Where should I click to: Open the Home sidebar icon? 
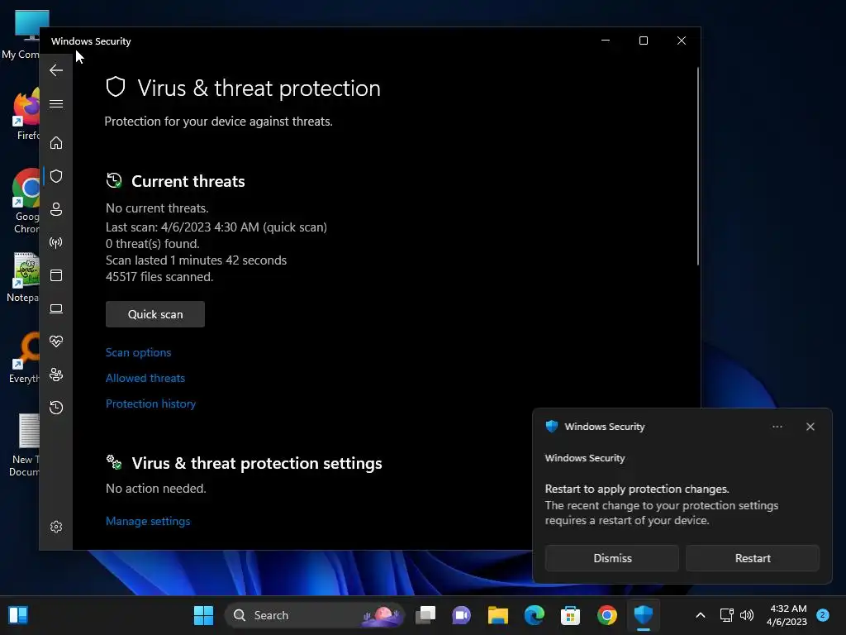coord(56,142)
